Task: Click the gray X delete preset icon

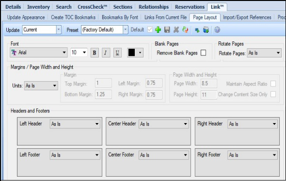Action: point(176,29)
